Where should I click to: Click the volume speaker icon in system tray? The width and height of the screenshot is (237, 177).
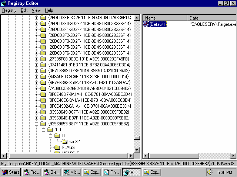pyautogui.click(x=210, y=172)
